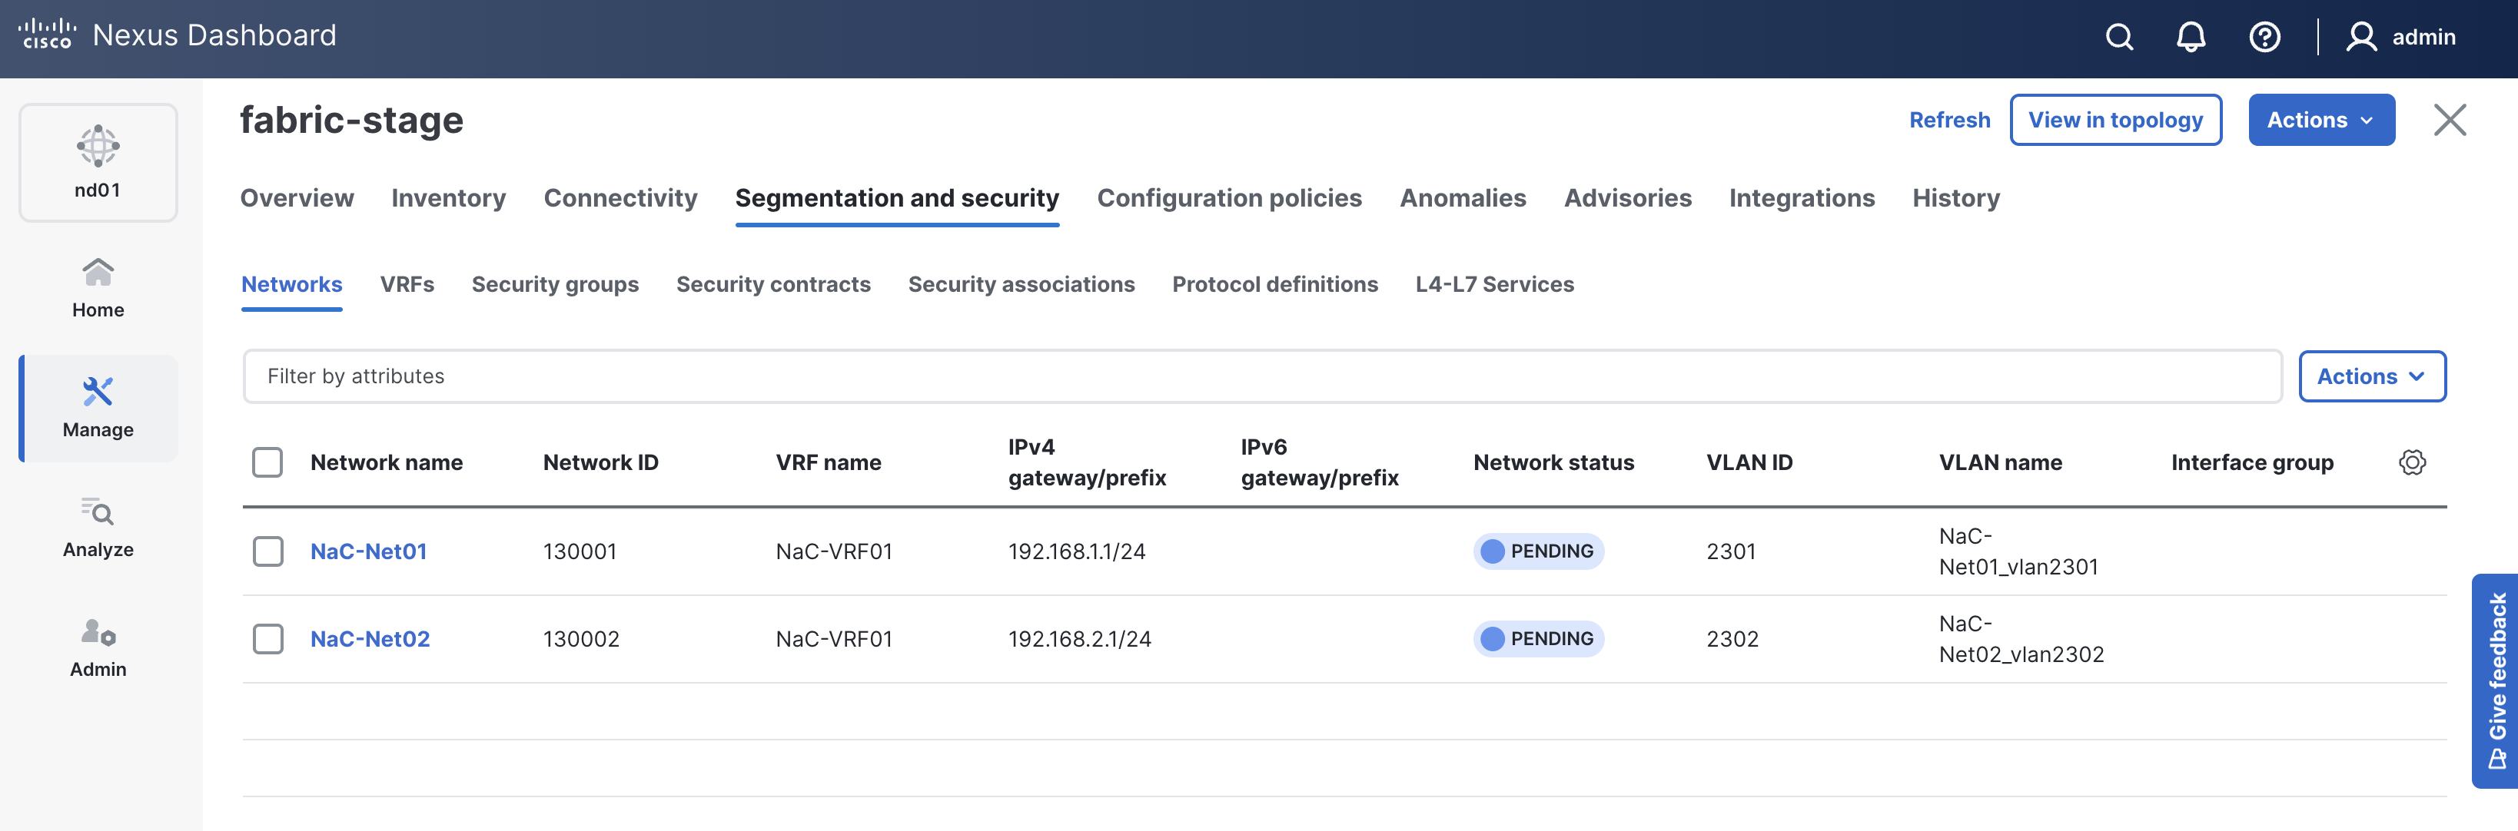The image size is (2518, 831).
Task: Open Analyze in the sidebar
Action: pos(98,528)
